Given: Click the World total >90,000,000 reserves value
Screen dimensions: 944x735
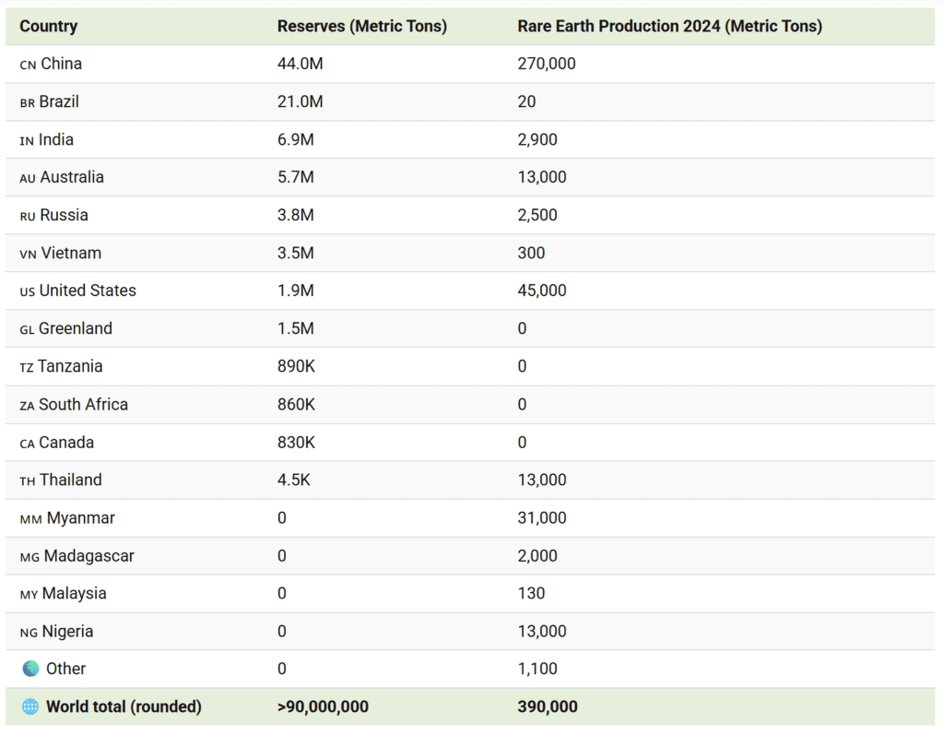Looking at the screenshot, I should pyautogui.click(x=323, y=706).
